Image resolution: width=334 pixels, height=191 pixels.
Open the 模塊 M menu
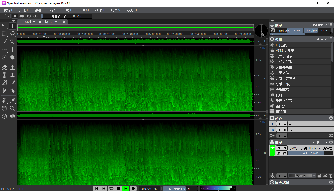(x=84, y=10)
